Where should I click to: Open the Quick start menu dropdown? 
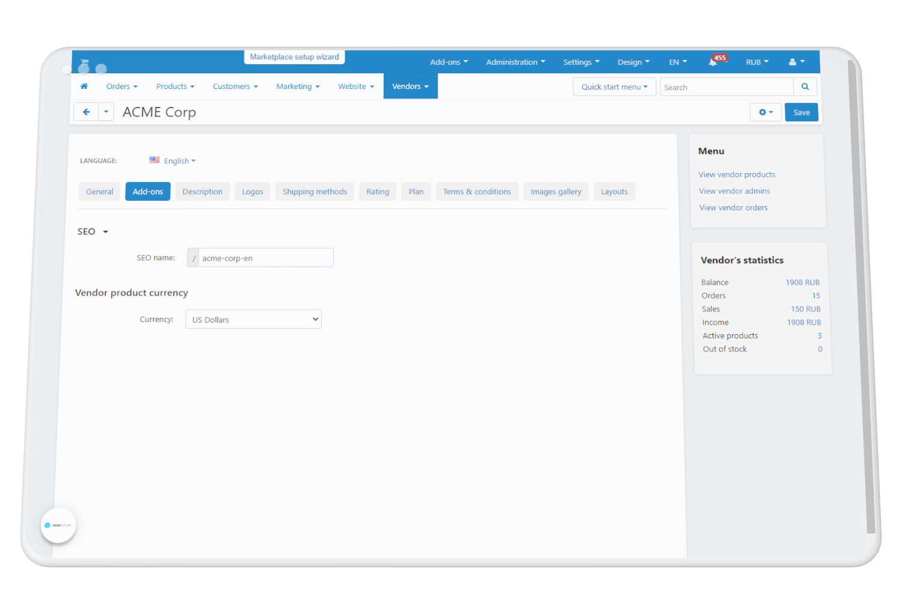pos(615,87)
